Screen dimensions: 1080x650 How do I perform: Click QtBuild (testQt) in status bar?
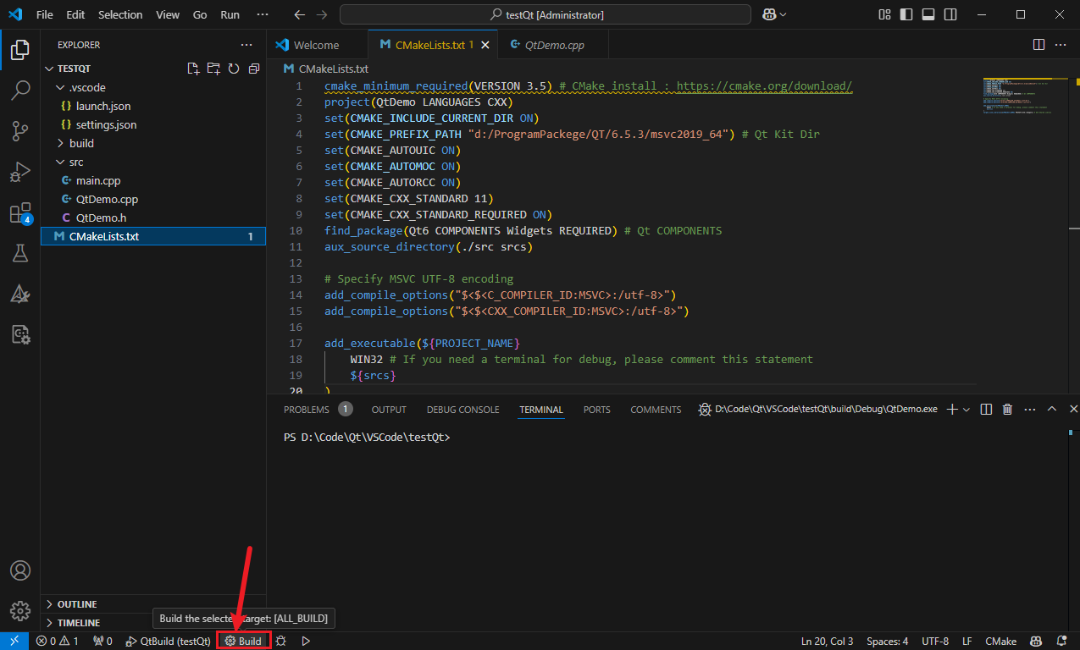coord(168,642)
